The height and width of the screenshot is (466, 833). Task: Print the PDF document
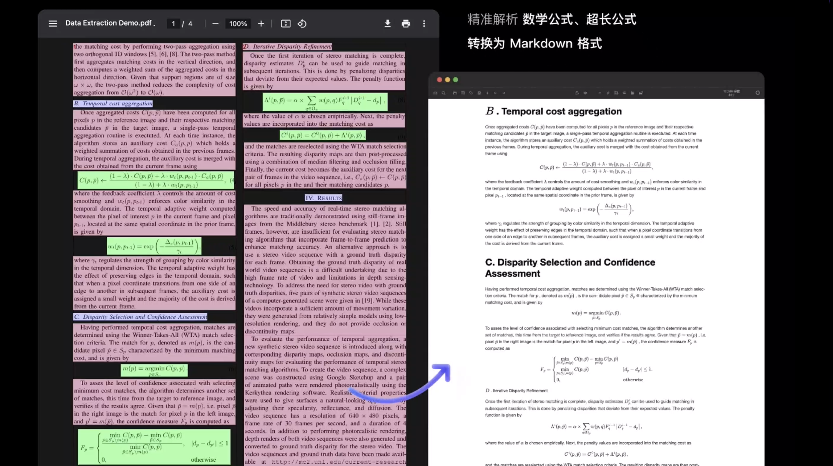click(x=406, y=24)
